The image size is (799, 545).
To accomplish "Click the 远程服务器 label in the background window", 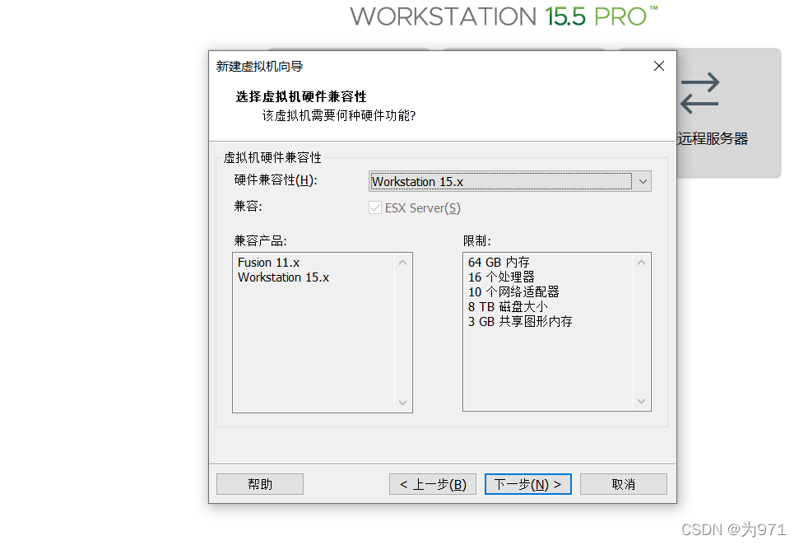I will pos(713,138).
